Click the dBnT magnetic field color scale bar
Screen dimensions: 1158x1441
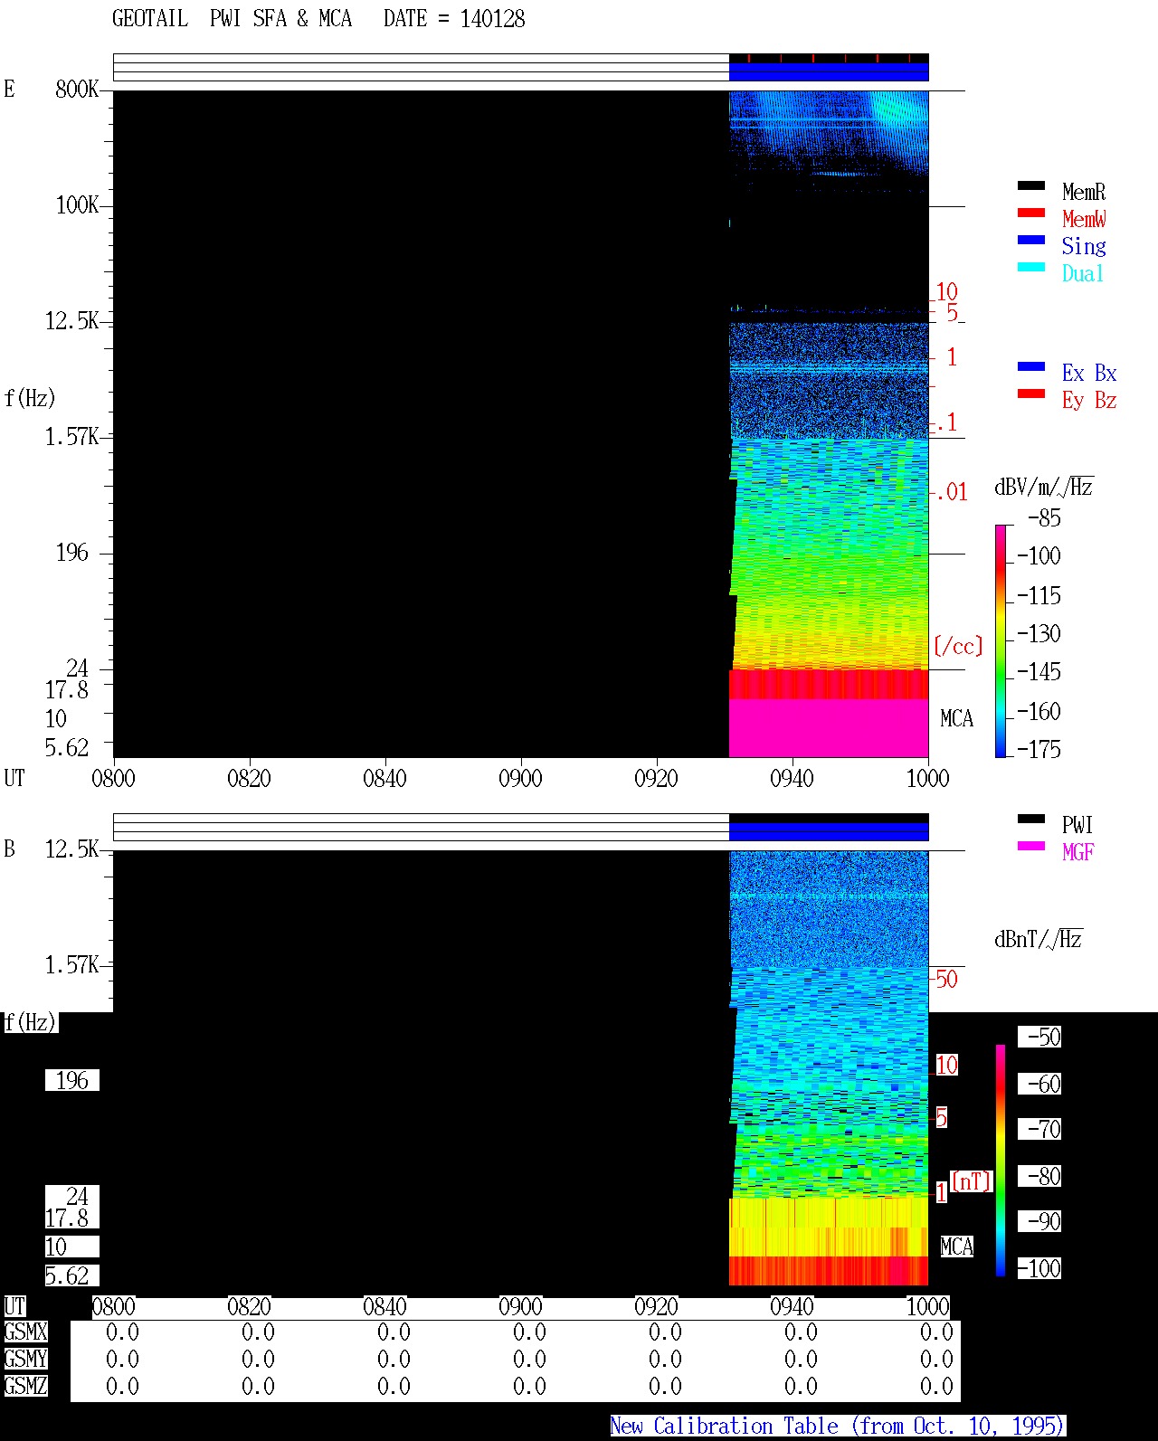pyautogui.click(x=1001, y=1161)
